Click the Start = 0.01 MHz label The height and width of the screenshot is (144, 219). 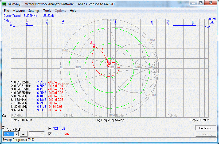(x=22, y=120)
